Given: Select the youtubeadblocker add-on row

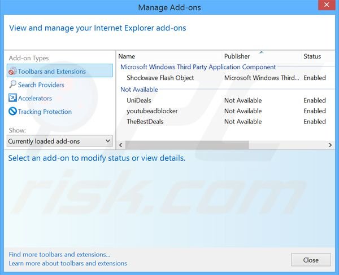Looking at the screenshot, I should (x=226, y=111).
